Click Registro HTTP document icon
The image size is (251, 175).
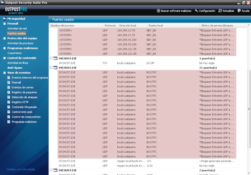(9, 102)
